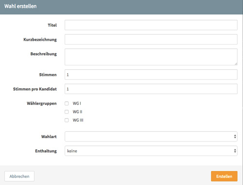243x185 pixels.
Task: Click the Kurzbezeichnung field label
Action: coord(40,40)
